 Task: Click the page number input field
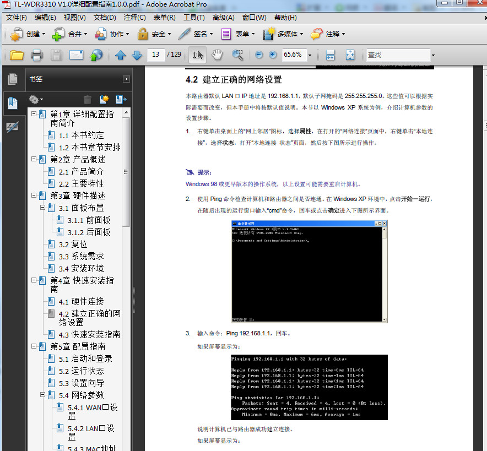click(155, 55)
